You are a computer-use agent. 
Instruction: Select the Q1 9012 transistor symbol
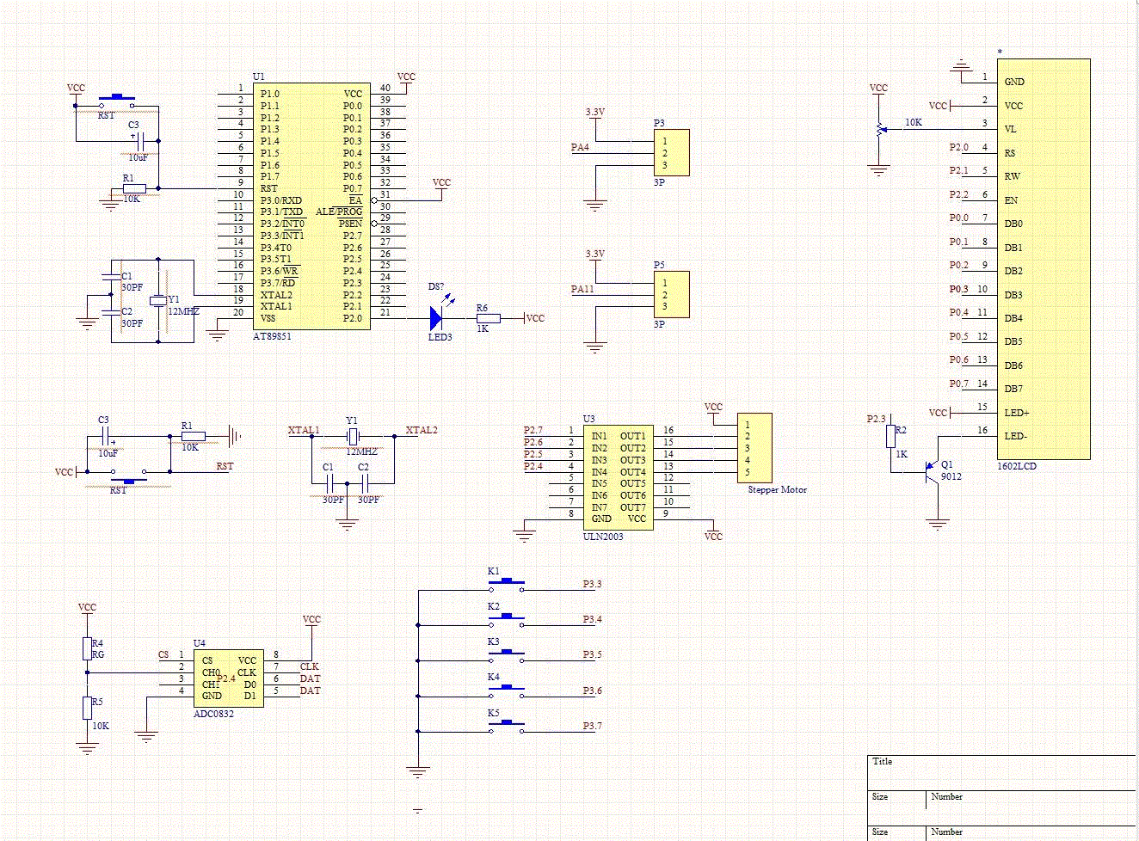click(931, 472)
